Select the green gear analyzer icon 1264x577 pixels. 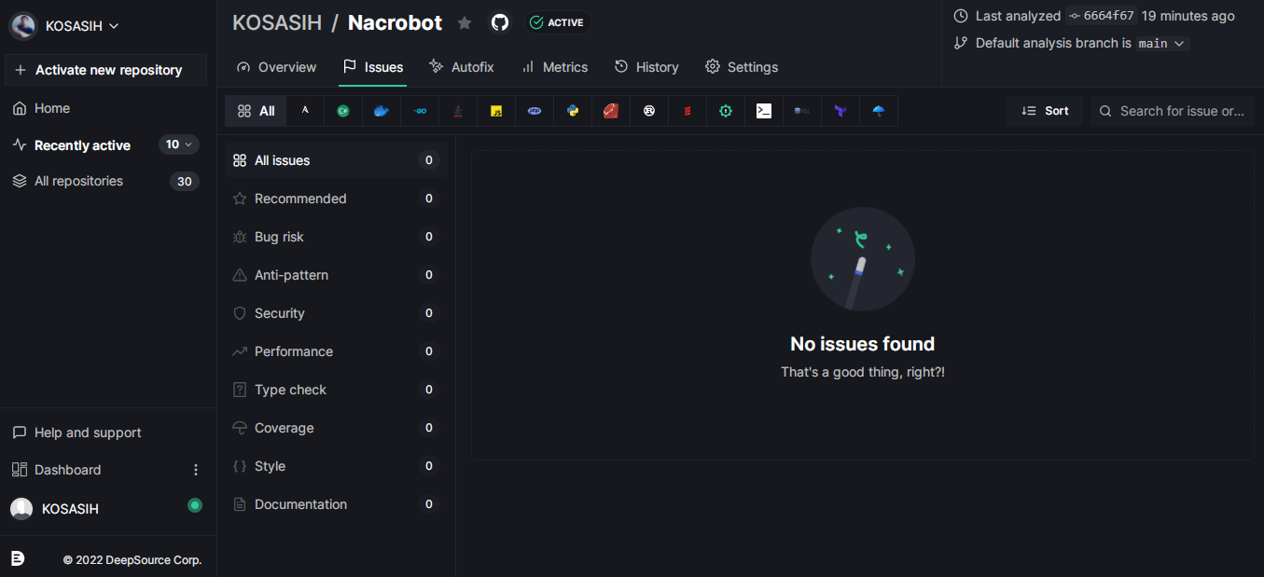pyautogui.click(x=726, y=111)
